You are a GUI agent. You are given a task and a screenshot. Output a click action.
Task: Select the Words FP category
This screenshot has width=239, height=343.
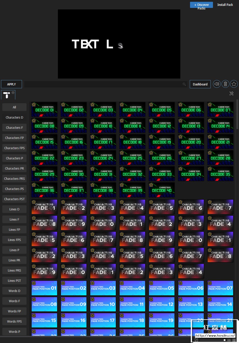15,311
